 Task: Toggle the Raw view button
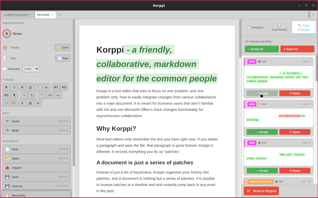point(63,58)
